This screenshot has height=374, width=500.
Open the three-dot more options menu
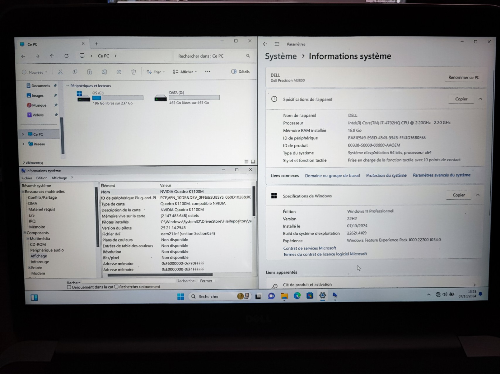coord(207,72)
